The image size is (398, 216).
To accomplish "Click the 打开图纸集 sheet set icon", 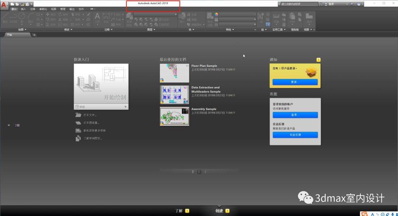I will tap(78, 123).
